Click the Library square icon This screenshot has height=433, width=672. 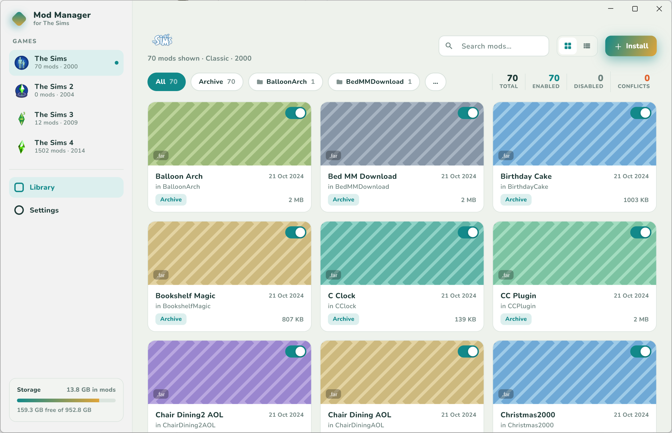pyautogui.click(x=19, y=187)
